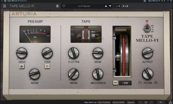Viewport: 173px width, 104px height.
Task: Click the Flutter knob
Action: [74, 53]
